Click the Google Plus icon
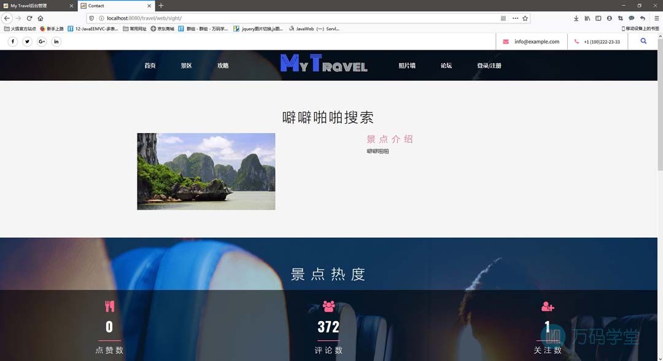This screenshot has height=361, width=663. point(42,42)
